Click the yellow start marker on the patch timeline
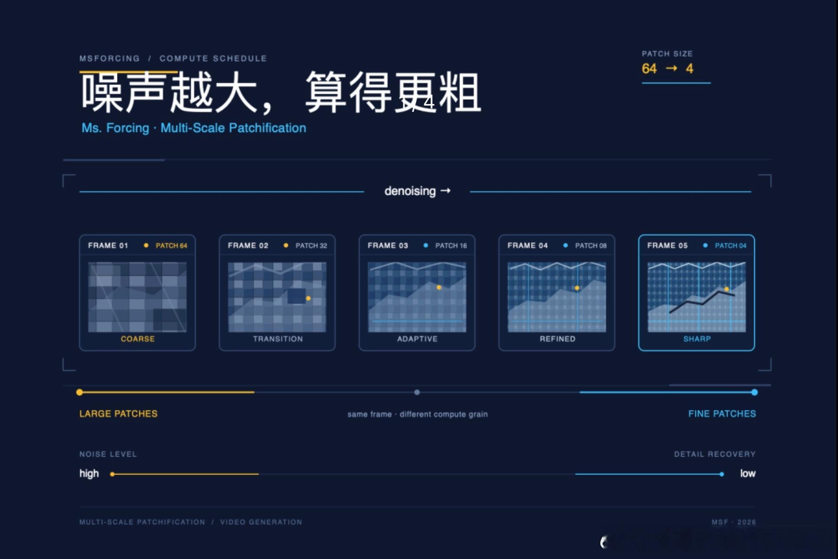Image resolution: width=838 pixels, height=559 pixels. click(x=79, y=392)
